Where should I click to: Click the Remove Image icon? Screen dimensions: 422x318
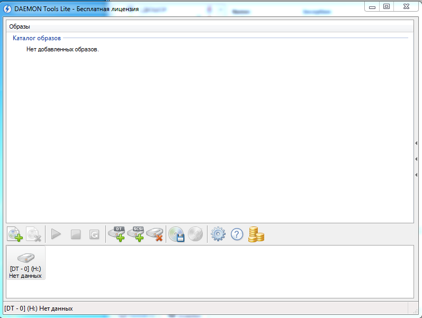click(x=34, y=234)
